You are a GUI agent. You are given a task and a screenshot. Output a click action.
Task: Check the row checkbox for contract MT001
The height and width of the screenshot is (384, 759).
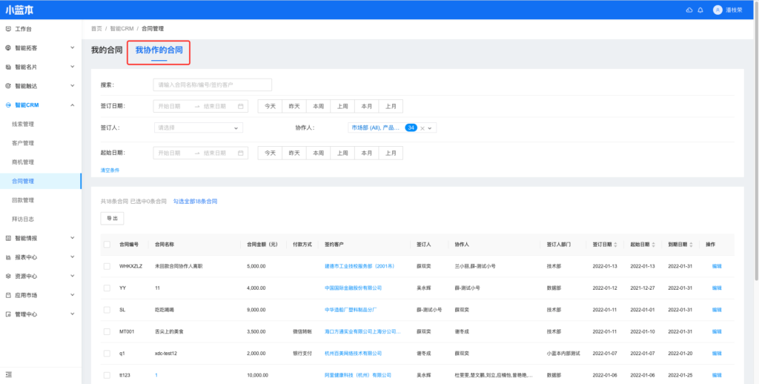[x=107, y=331]
